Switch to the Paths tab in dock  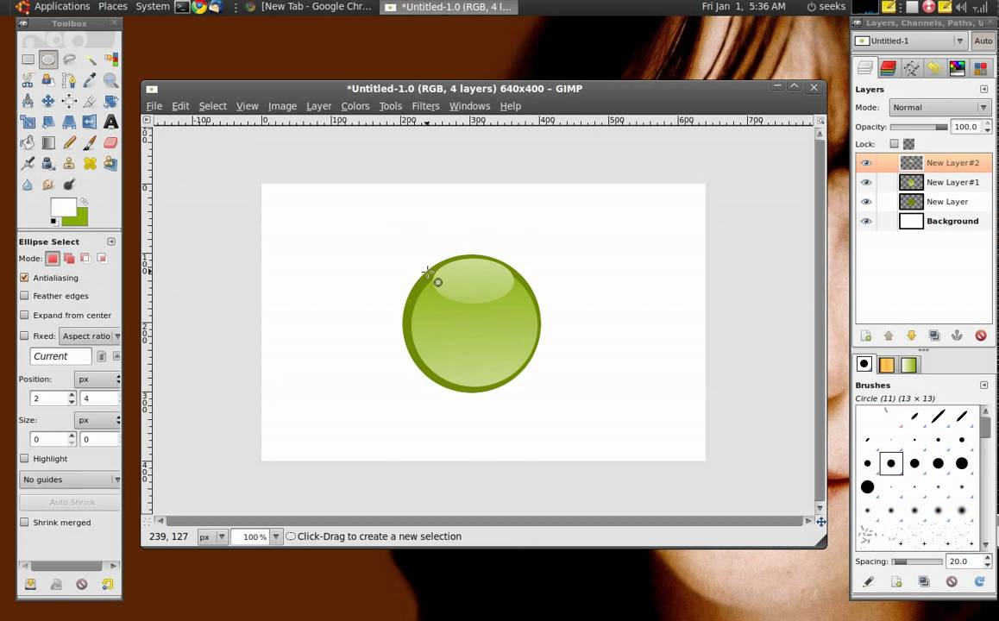point(911,68)
